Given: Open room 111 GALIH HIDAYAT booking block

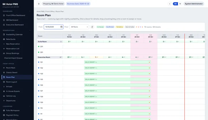Looking at the screenshot, I should 117,114.
